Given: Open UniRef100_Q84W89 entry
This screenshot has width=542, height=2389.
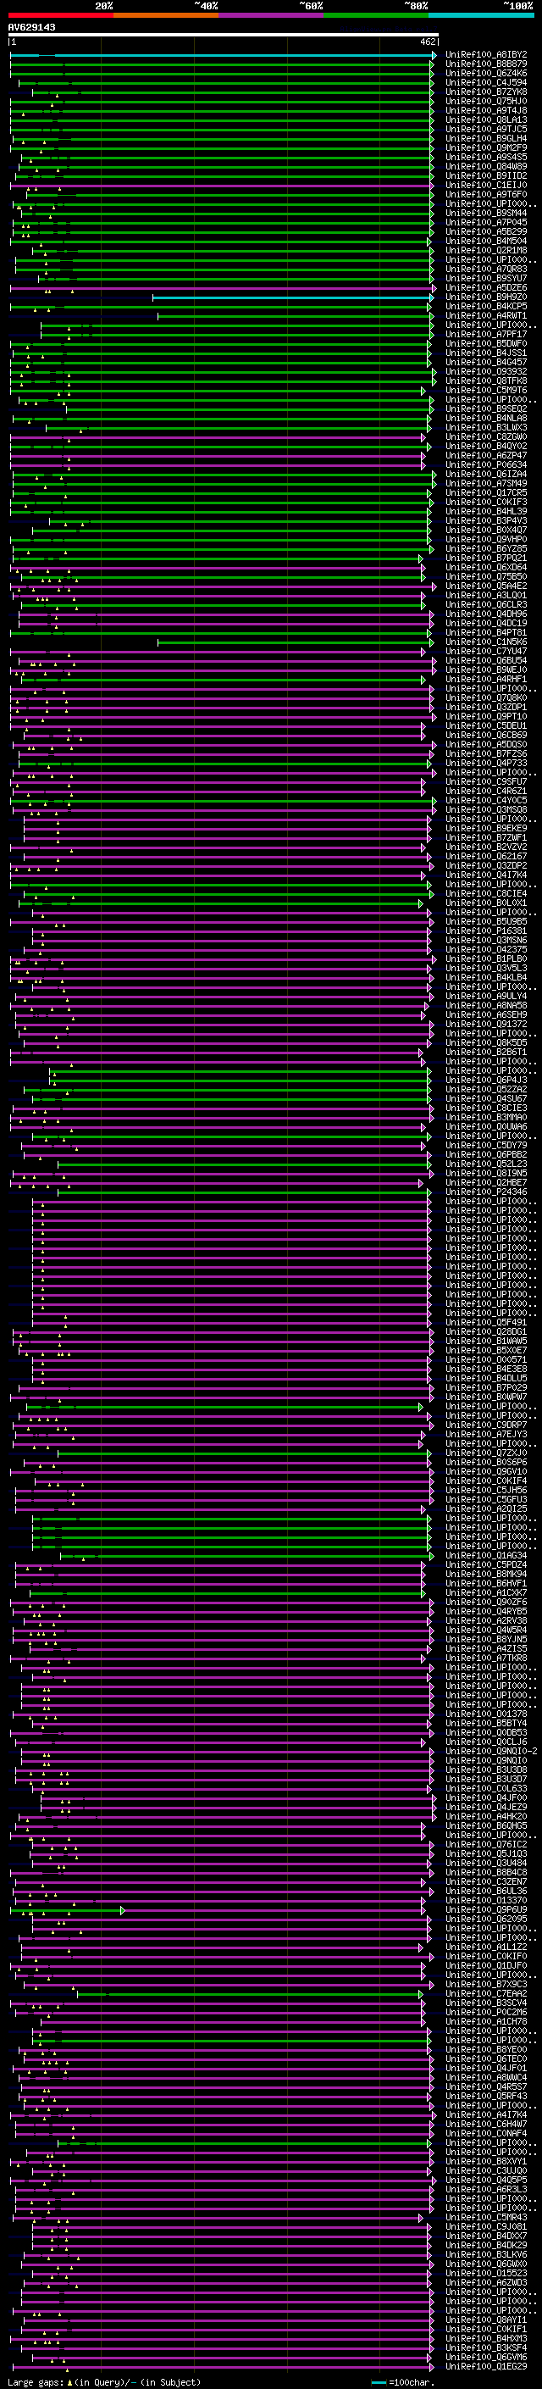Looking at the screenshot, I should pos(486,166).
